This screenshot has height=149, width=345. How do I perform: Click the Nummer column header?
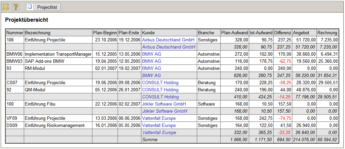(15, 33)
